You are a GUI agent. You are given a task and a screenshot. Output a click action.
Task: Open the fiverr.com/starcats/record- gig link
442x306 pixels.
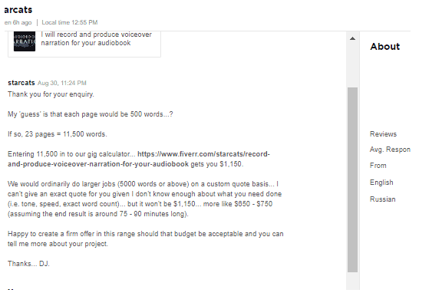click(139, 160)
